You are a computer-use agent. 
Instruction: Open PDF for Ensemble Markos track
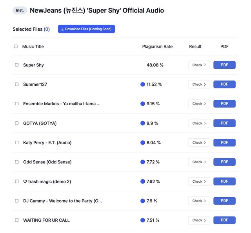224,104
